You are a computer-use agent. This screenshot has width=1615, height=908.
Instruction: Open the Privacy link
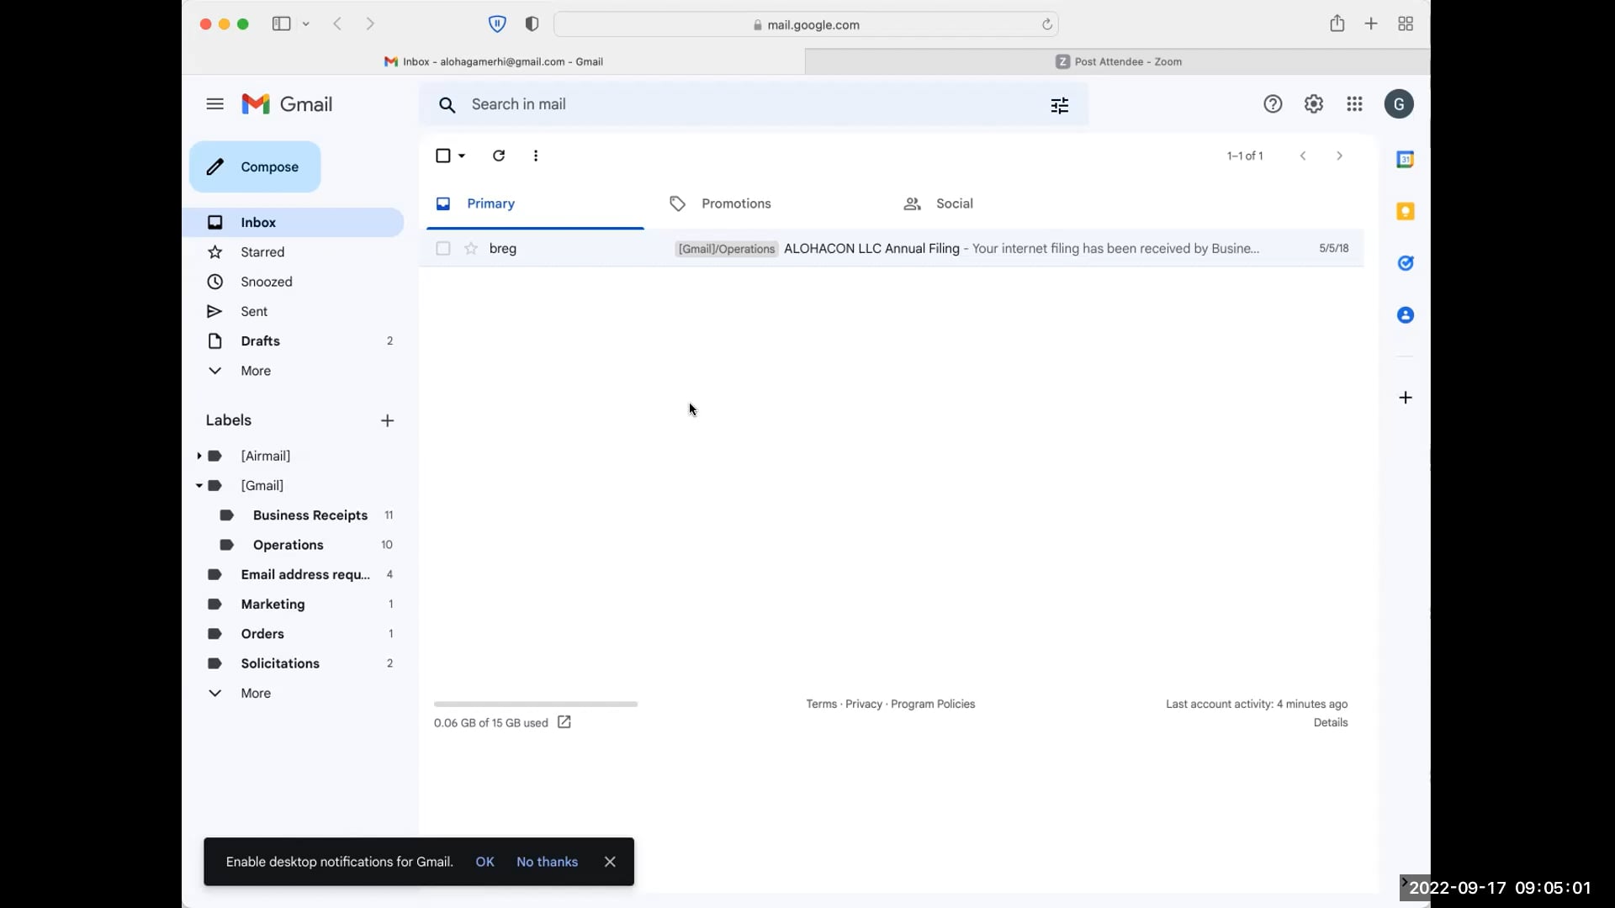pos(864,705)
